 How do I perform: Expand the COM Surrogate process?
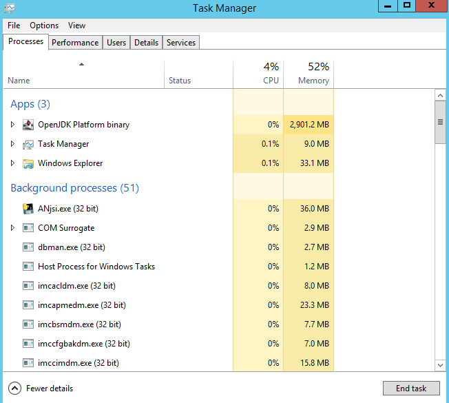point(12,228)
